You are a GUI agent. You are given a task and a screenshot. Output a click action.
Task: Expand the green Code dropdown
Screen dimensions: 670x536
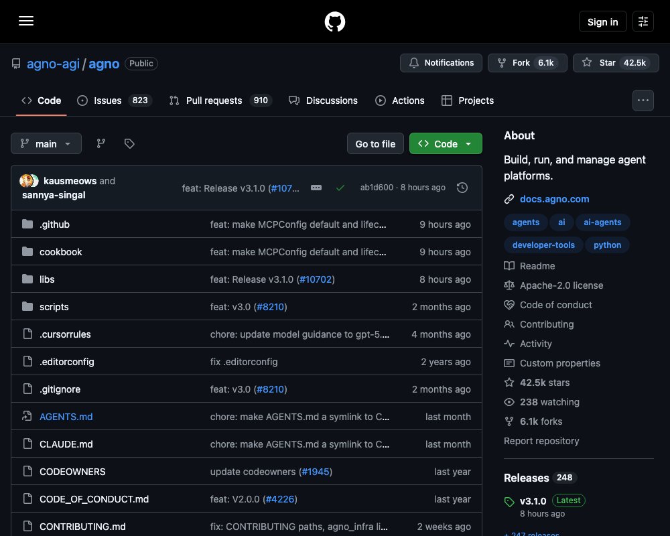(x=446, y=143)
